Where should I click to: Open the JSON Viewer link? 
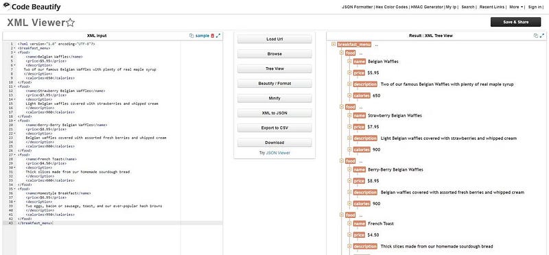click(x=278, y=153)
